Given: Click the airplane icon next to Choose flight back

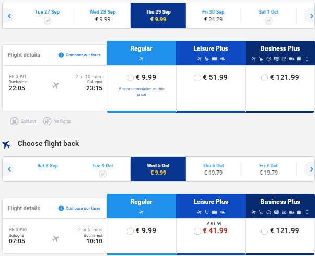Looking at the screenshot, I should (6, 144).
